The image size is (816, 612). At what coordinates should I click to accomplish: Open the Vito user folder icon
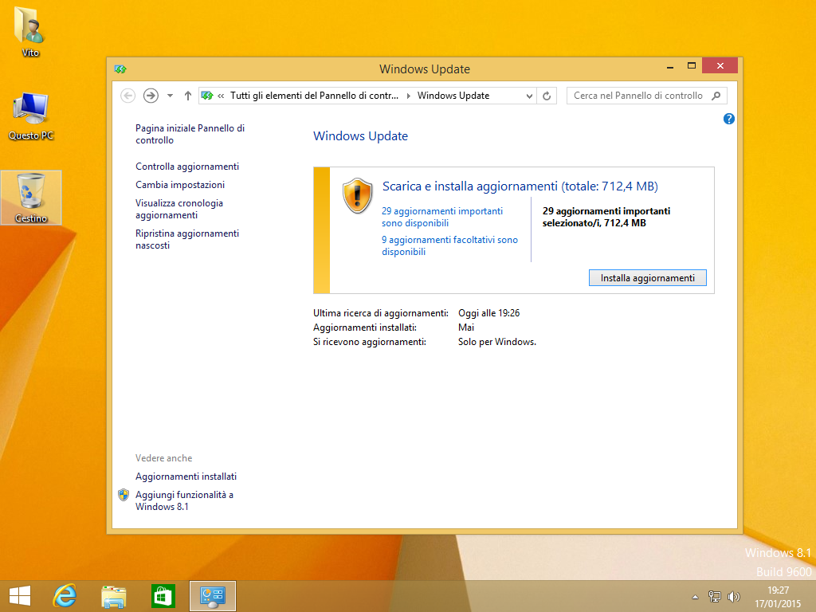pyautogui.click(x=30, y=31)
